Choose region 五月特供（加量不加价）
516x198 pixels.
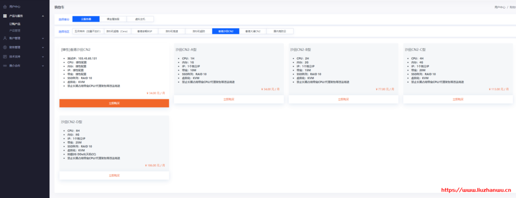[x=88, y=31]
